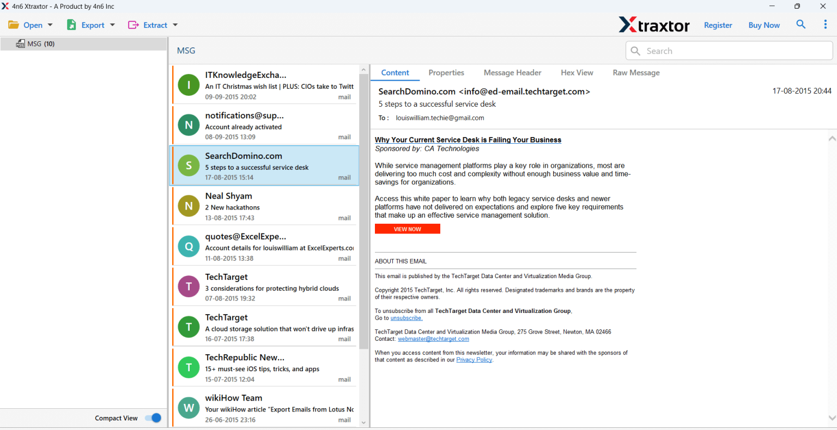Viewport: 837px width, 430px height.
Task: Expand the Open dropdown arrow
Action: 50,24
